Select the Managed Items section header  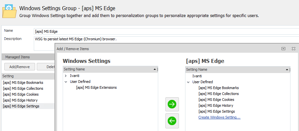tap(28, 57)
